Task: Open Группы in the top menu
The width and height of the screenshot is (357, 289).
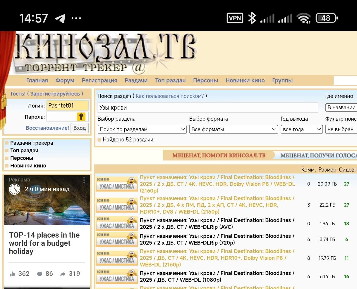Action: pyautogui.click(x=282, y=81)
